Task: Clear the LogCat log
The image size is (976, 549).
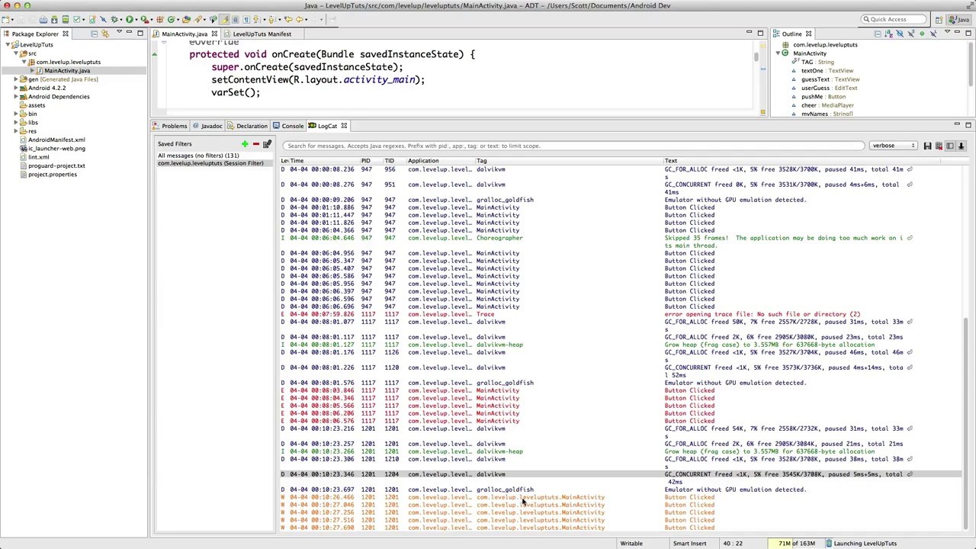Action: [x=939, y=146]
